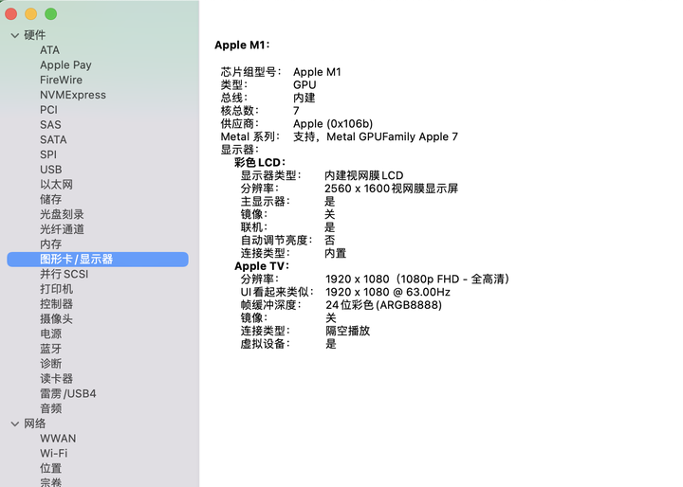The image size is (683, 487).
Task: Click 1920 x 1080 (1080p FHD - 全高清) value
Action: tap(417, 279)
